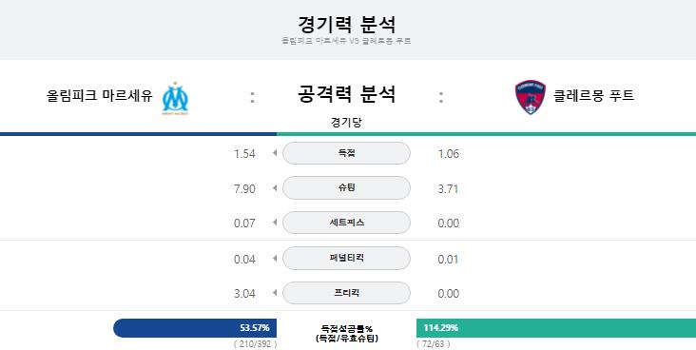Click the arrow beside the 슈팅 pill

[x=275, y=188]
